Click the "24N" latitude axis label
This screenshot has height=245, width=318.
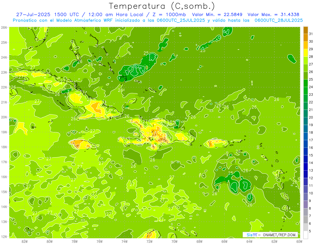[x=4, y=57]
